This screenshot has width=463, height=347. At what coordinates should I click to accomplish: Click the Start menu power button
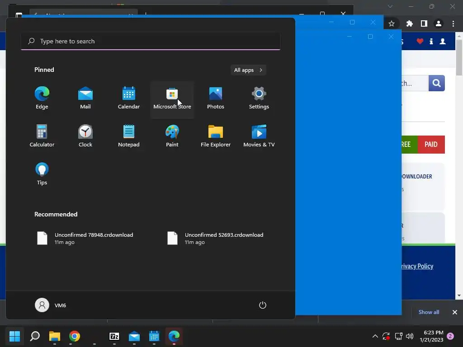pos(263,305)
